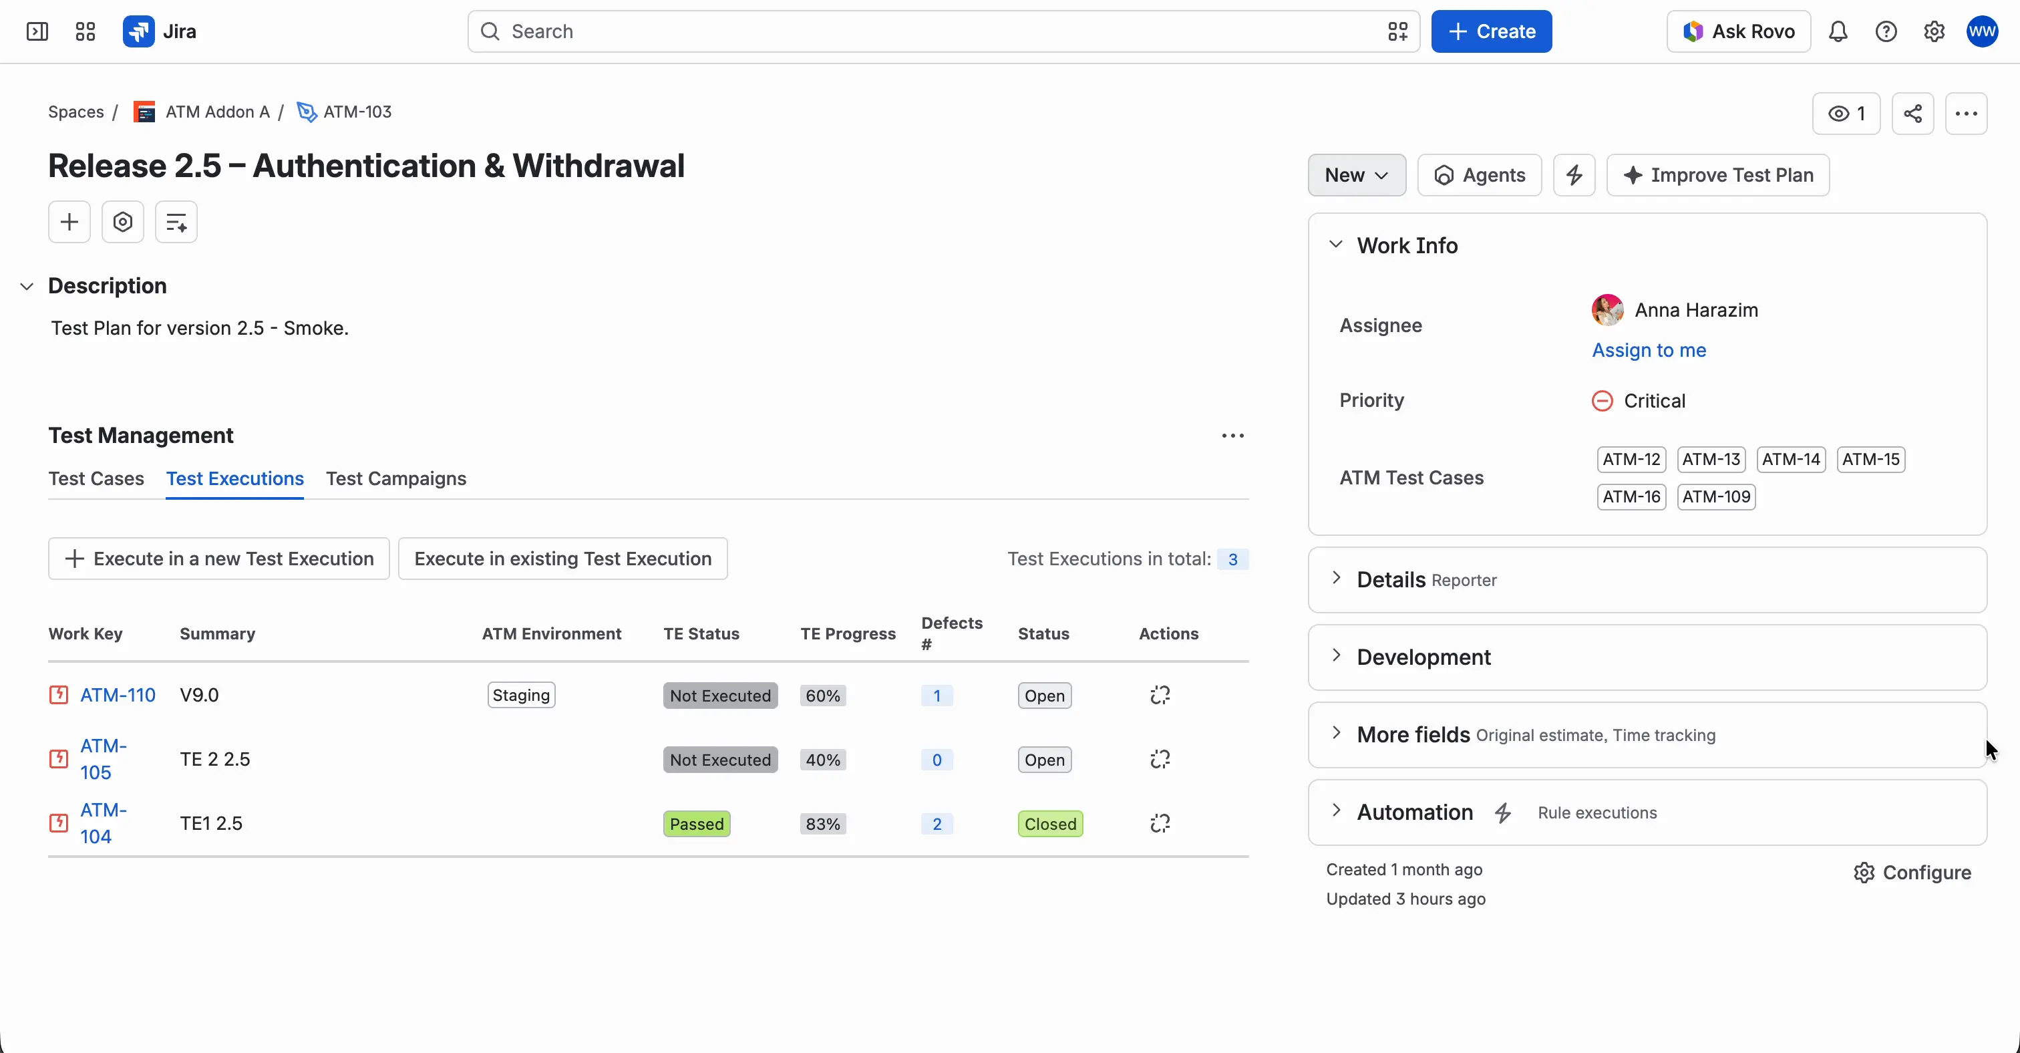Click the search filter icon in search bar
The height and width of the screenshot is (1053, 2020).
point(1397,31)
